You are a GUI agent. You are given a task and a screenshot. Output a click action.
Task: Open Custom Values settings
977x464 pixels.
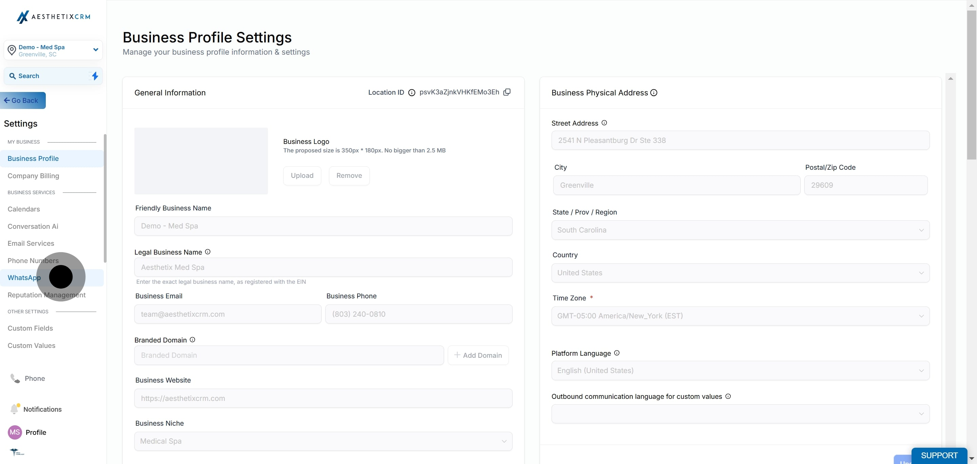pyautogui.click(x=52, y=345)
